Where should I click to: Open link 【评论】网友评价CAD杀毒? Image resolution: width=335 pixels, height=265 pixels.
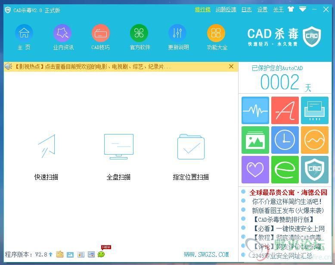click(286, 247)
